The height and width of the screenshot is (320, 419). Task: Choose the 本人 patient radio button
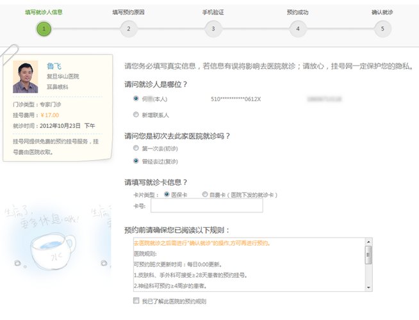[x=136, y=99]
